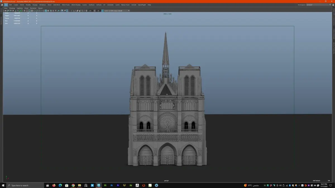Image resolution: width=335 pixels, height=188 pixels.
Task: Toggle wireframe on shaded cube icon
Action: [x=51, y=11]
